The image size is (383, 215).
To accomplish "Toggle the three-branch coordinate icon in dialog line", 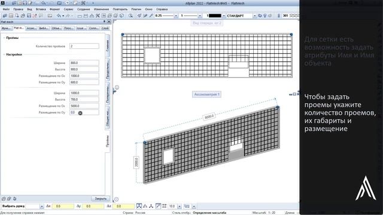I will [151, 206].
